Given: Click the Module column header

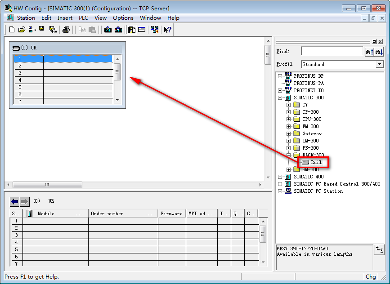Looking at the screenshot, I should point(55,214).
